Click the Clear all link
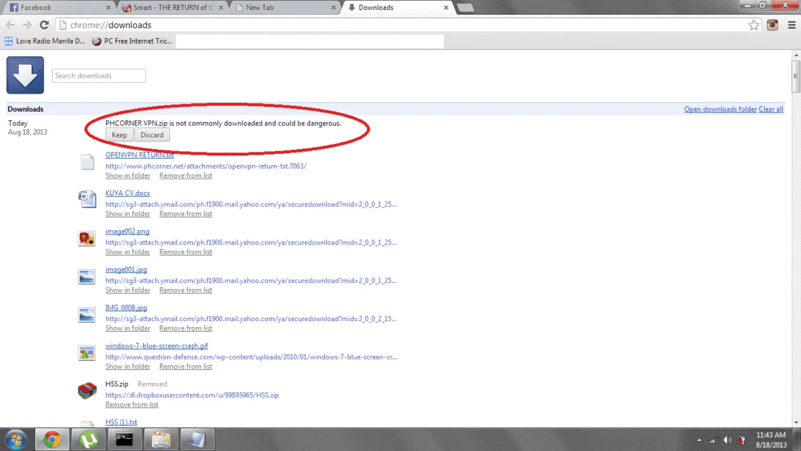The image size is (801, 451). 771,109
